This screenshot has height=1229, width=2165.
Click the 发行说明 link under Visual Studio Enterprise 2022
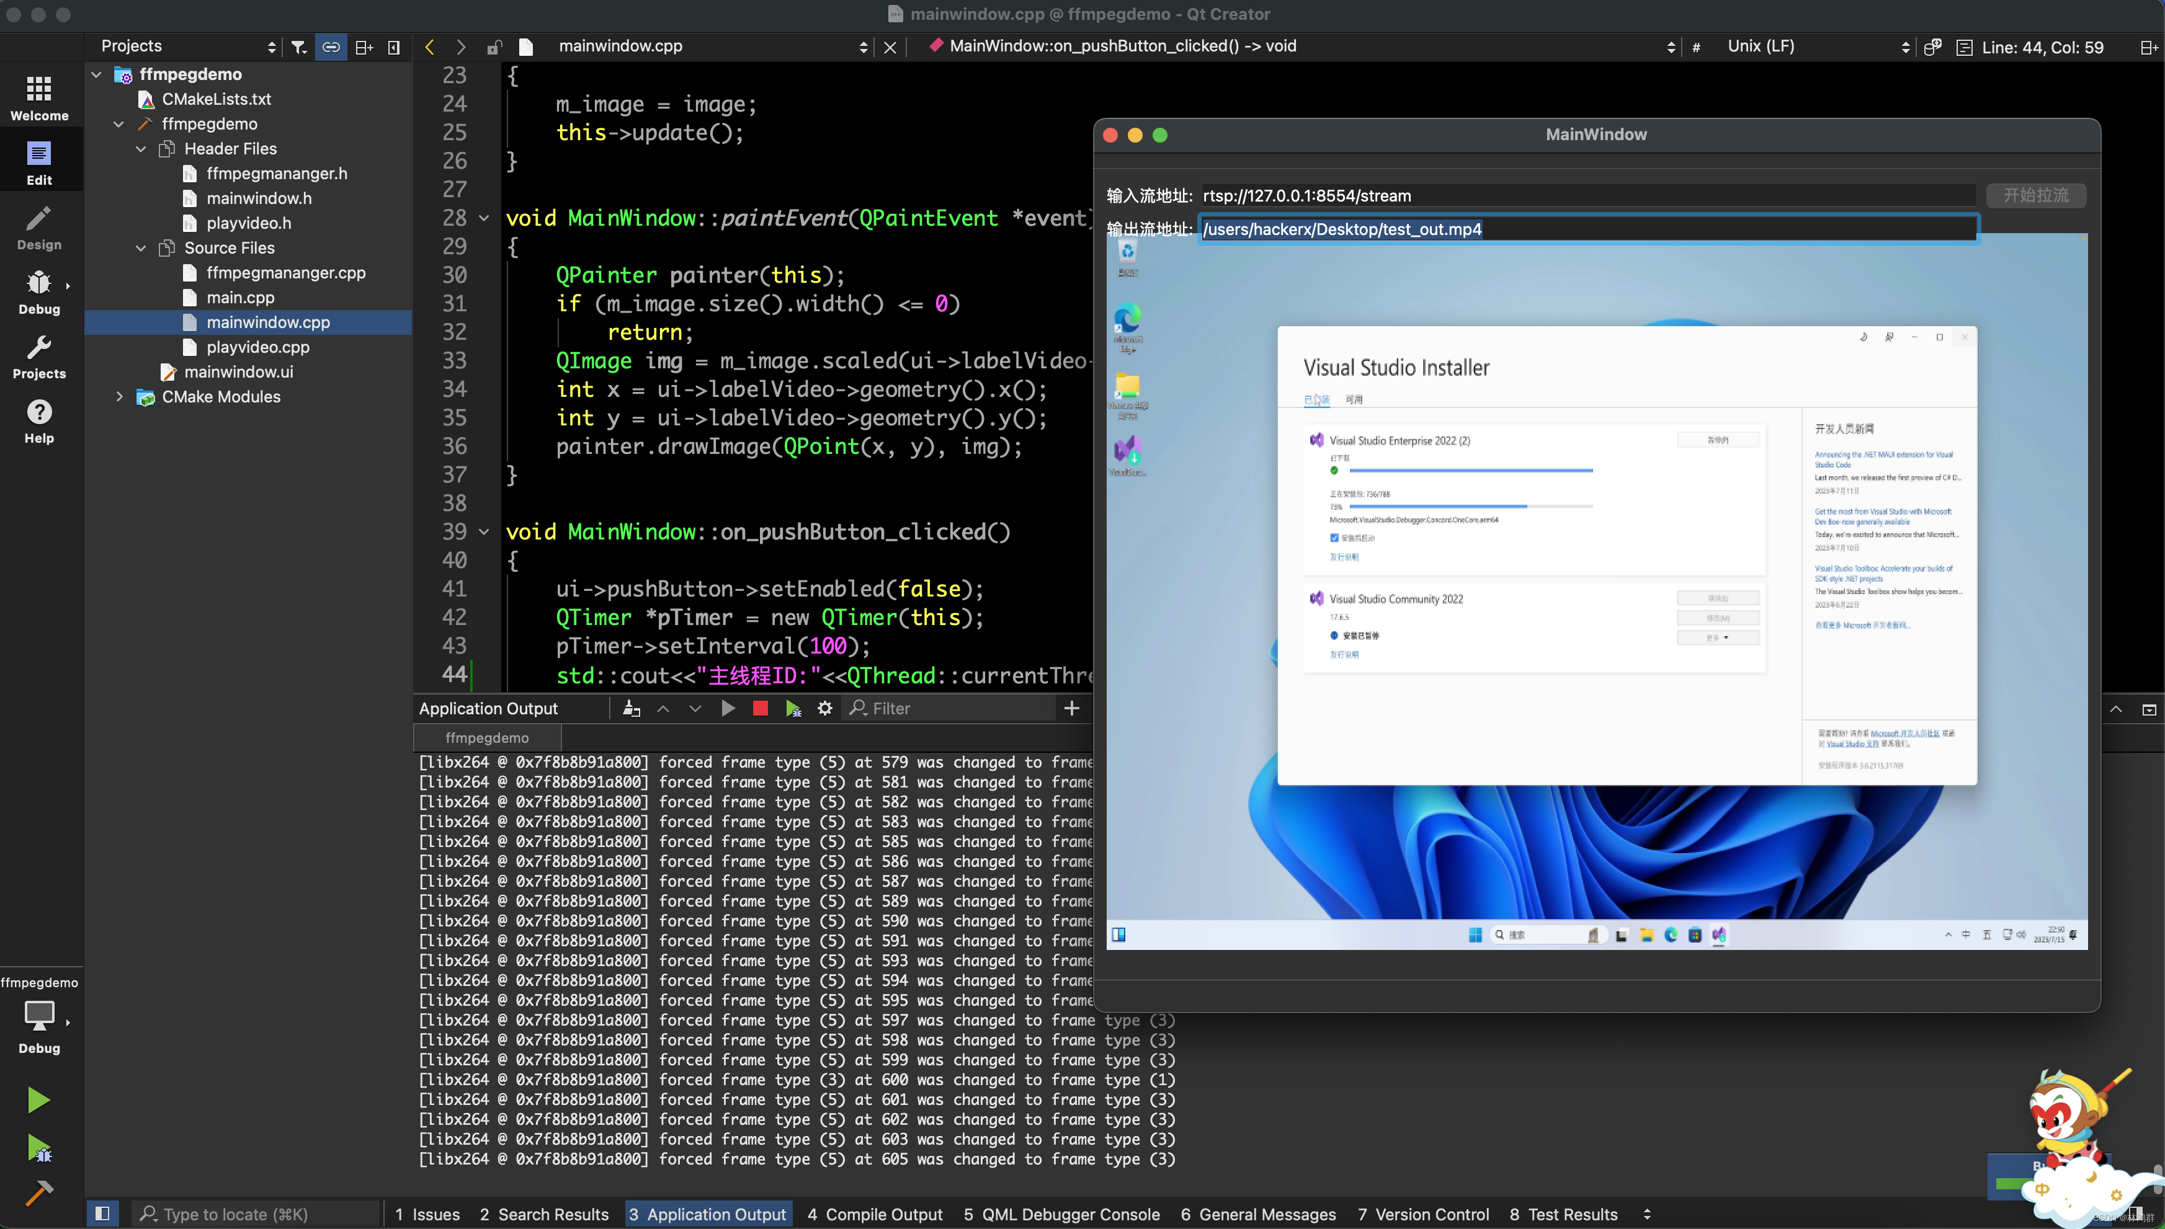tap(1344, 557)
